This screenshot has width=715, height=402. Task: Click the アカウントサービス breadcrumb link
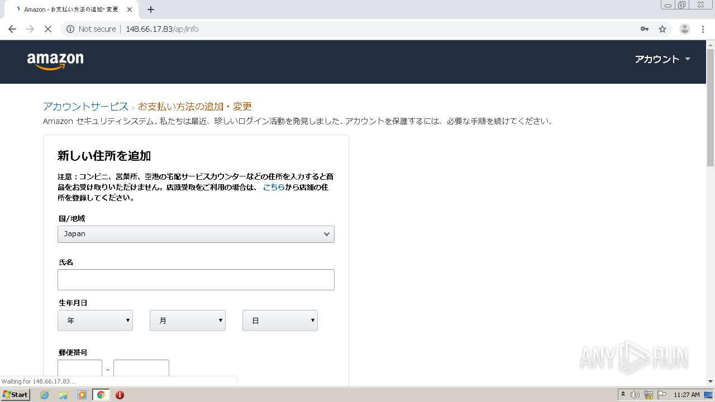click(85, 106)
